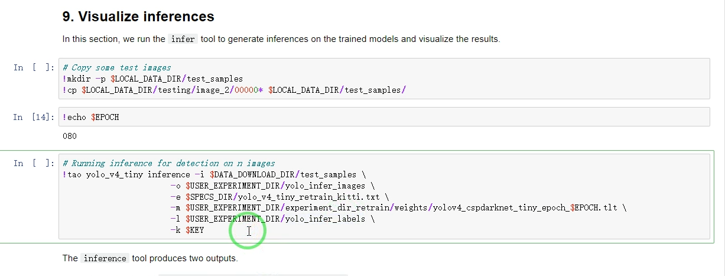Click the "# Copy some test images" comment
Screen dimensions: 725x276
pyautogui.click(x=116, y=67)
